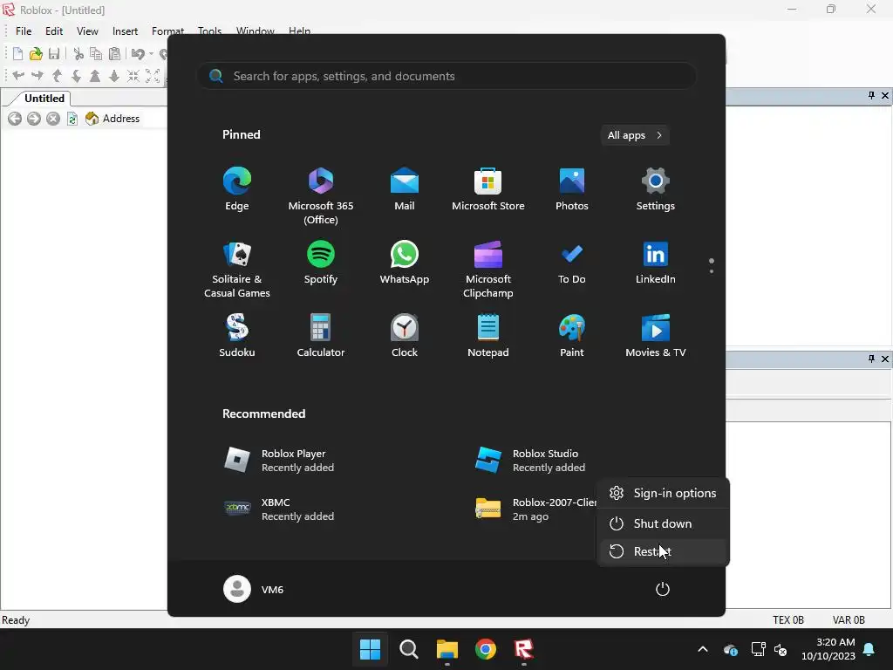This screenshot has height=670, width=893.
Task: Click the camera pan right arrow icon
Action: [x=37, y=76]
